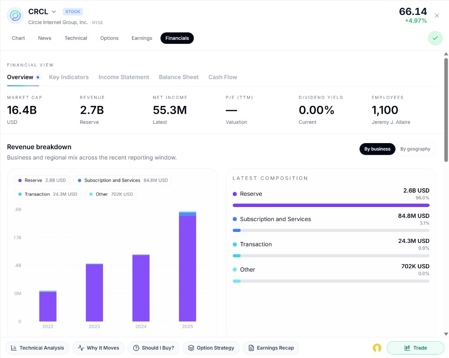Click the 2022 revenue bar
449x358 pixels.
(x=48, y=306)
